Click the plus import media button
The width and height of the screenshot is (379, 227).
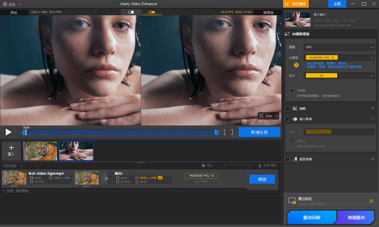point(11,150)
